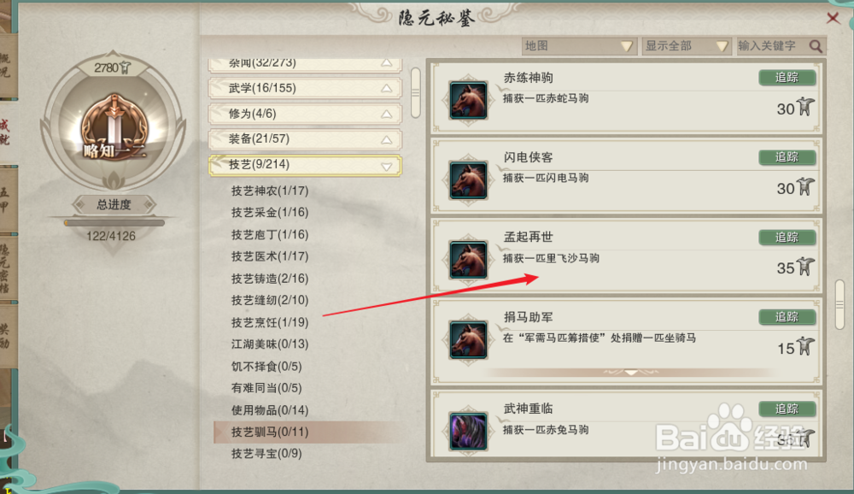Click the 略知一二 sword rank emblem
This screenshot has width=854, height=494.
(x=114, y=129)
